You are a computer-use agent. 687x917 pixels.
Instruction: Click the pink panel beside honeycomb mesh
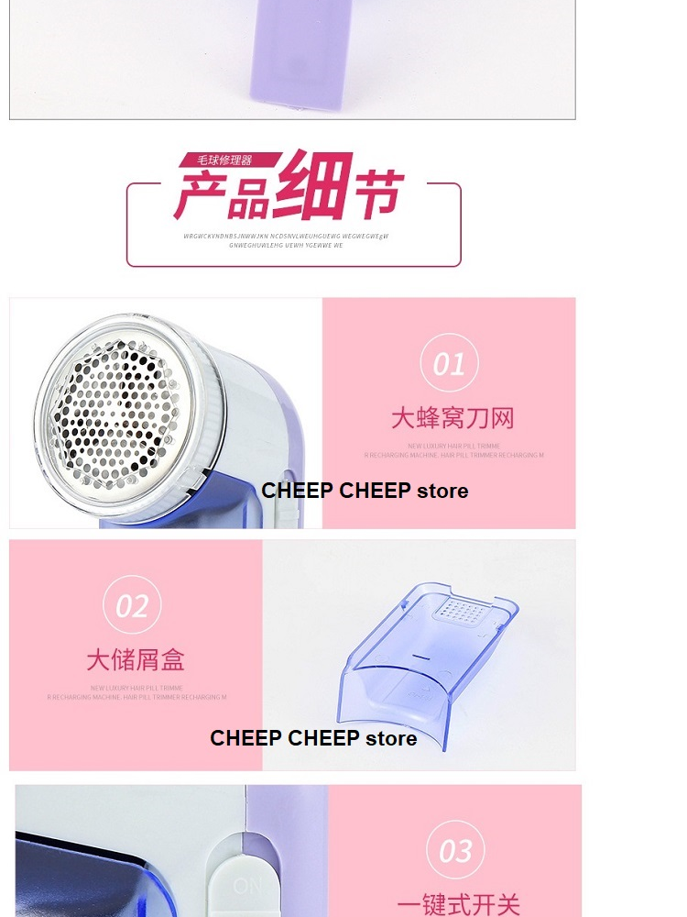point(449,414)
